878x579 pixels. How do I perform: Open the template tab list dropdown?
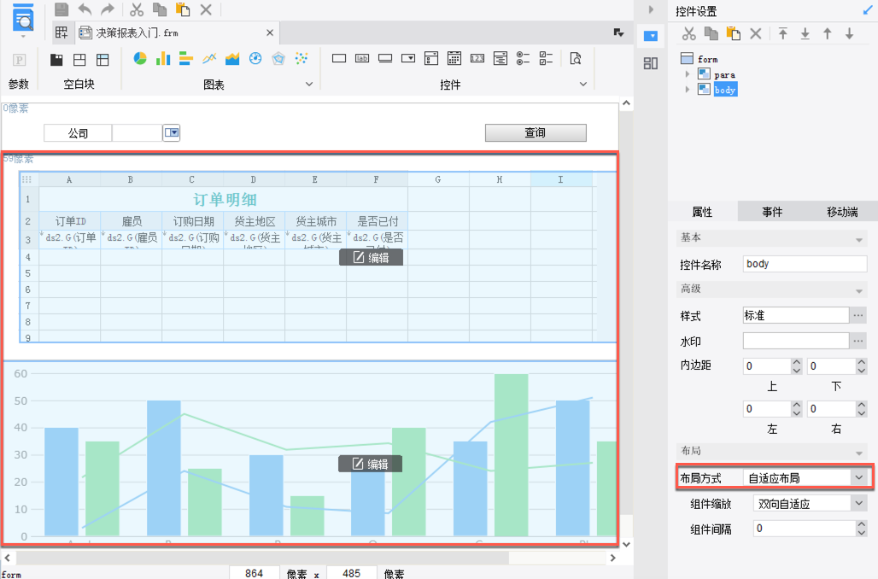click(x=618, y=32)
